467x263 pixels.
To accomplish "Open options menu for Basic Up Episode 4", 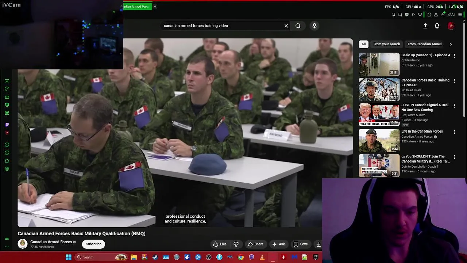I will coord(455,56).
